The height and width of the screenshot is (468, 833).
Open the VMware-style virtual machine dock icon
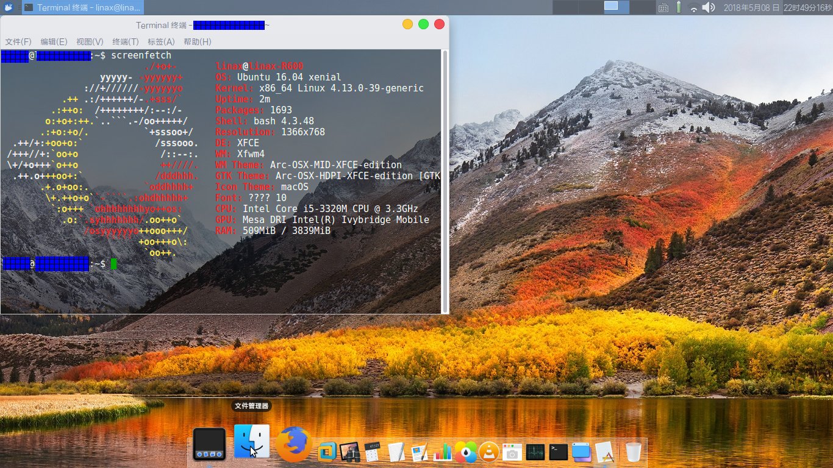click(x=328, y=452)
